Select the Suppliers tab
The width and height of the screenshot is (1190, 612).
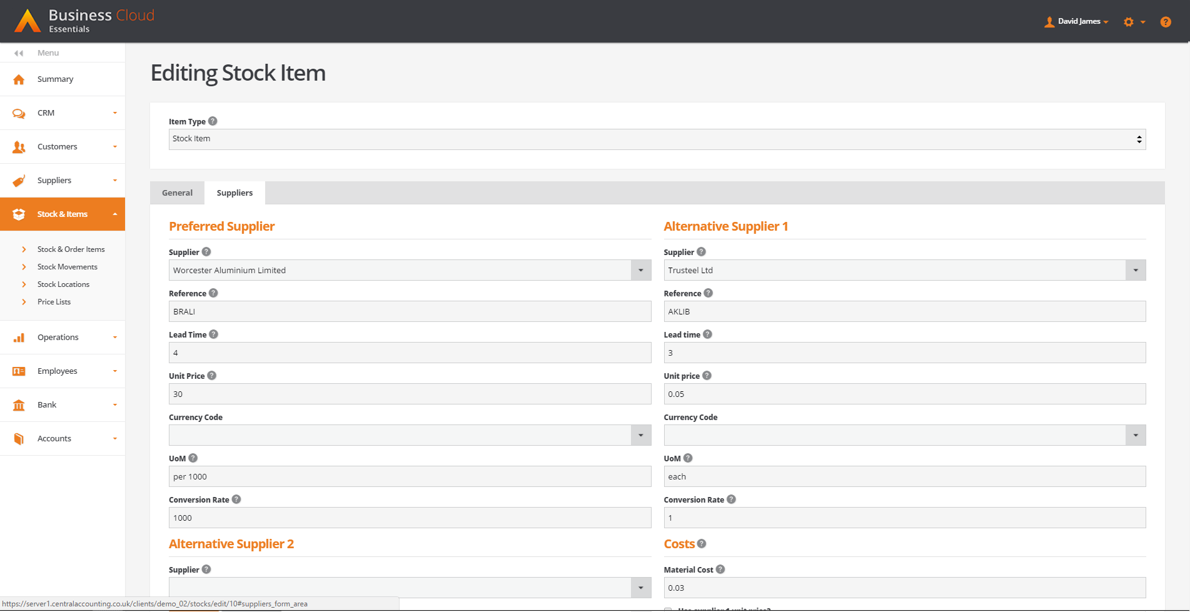pyautogui.click(x=234, y=193)
